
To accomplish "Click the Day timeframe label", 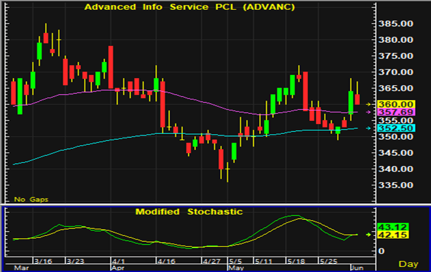I will coord(408,264).
